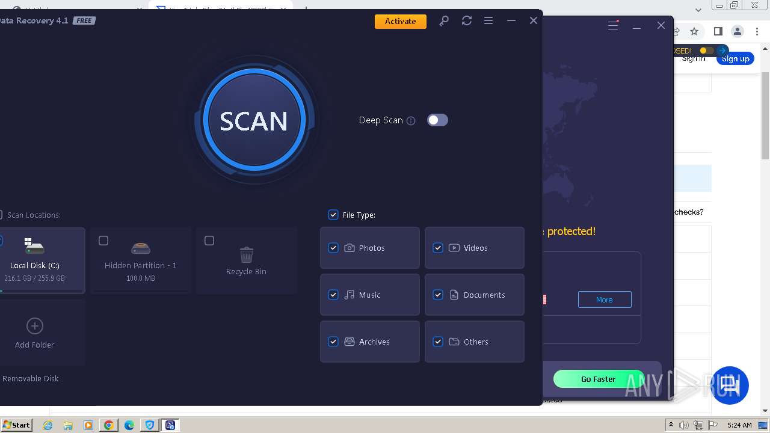Click the Others folder icon
770x433 pixels.
tap(454, 342)
